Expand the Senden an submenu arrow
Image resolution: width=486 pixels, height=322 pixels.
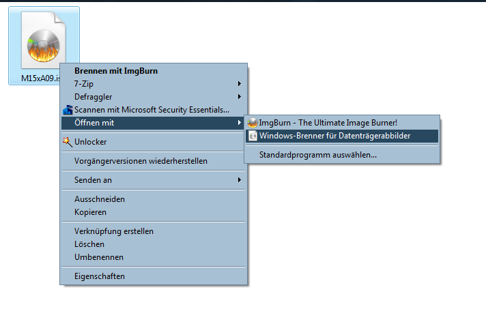point(240,180)
